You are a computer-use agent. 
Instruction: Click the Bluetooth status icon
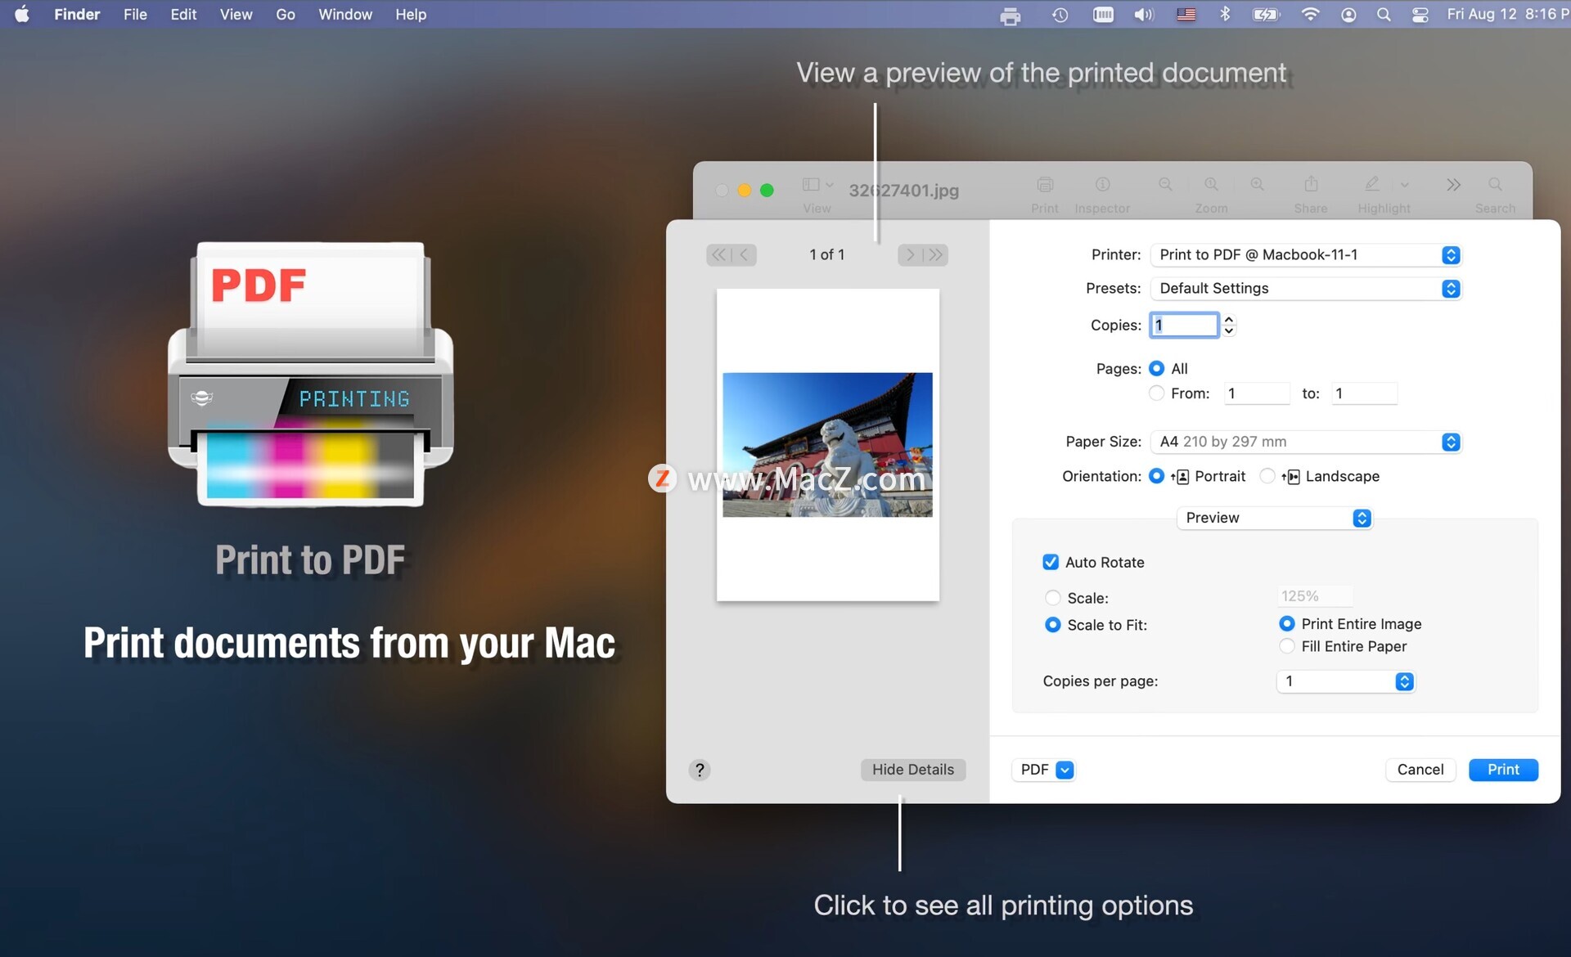click(1225, 14)
